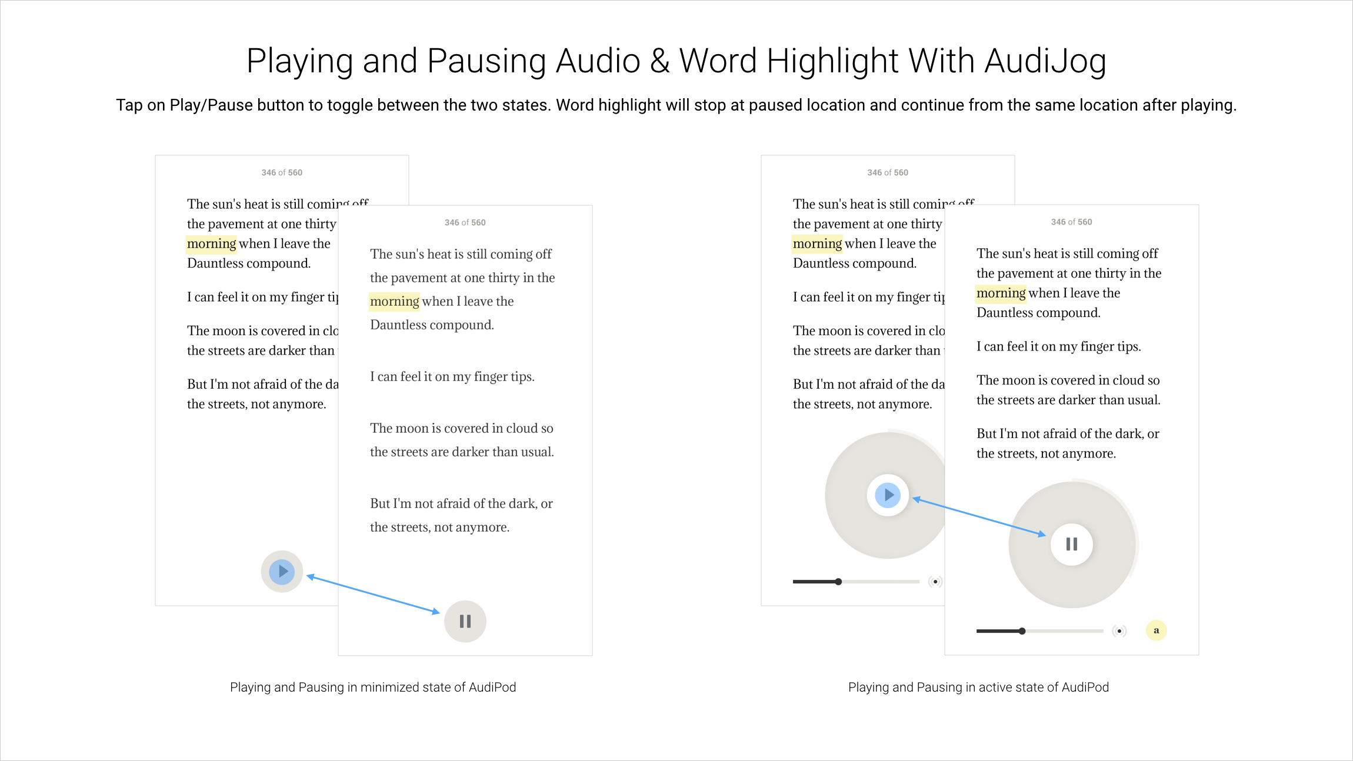Click locate icon left of the yellow 'a' button
The height and width of the screenshot is (761, 1353).
pos(1119,631)
